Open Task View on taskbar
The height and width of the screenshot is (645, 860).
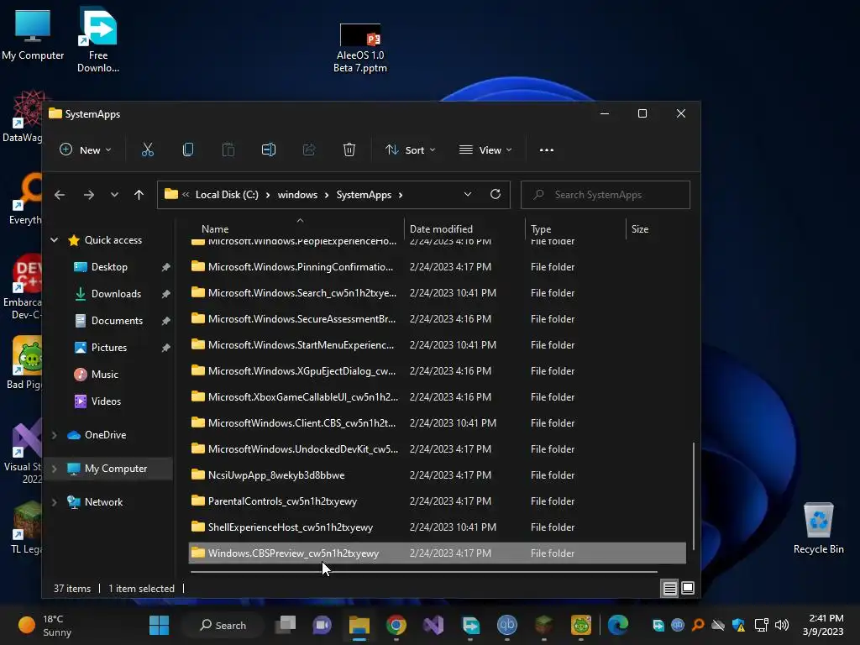pyautogui.click(x=286, y=625)
